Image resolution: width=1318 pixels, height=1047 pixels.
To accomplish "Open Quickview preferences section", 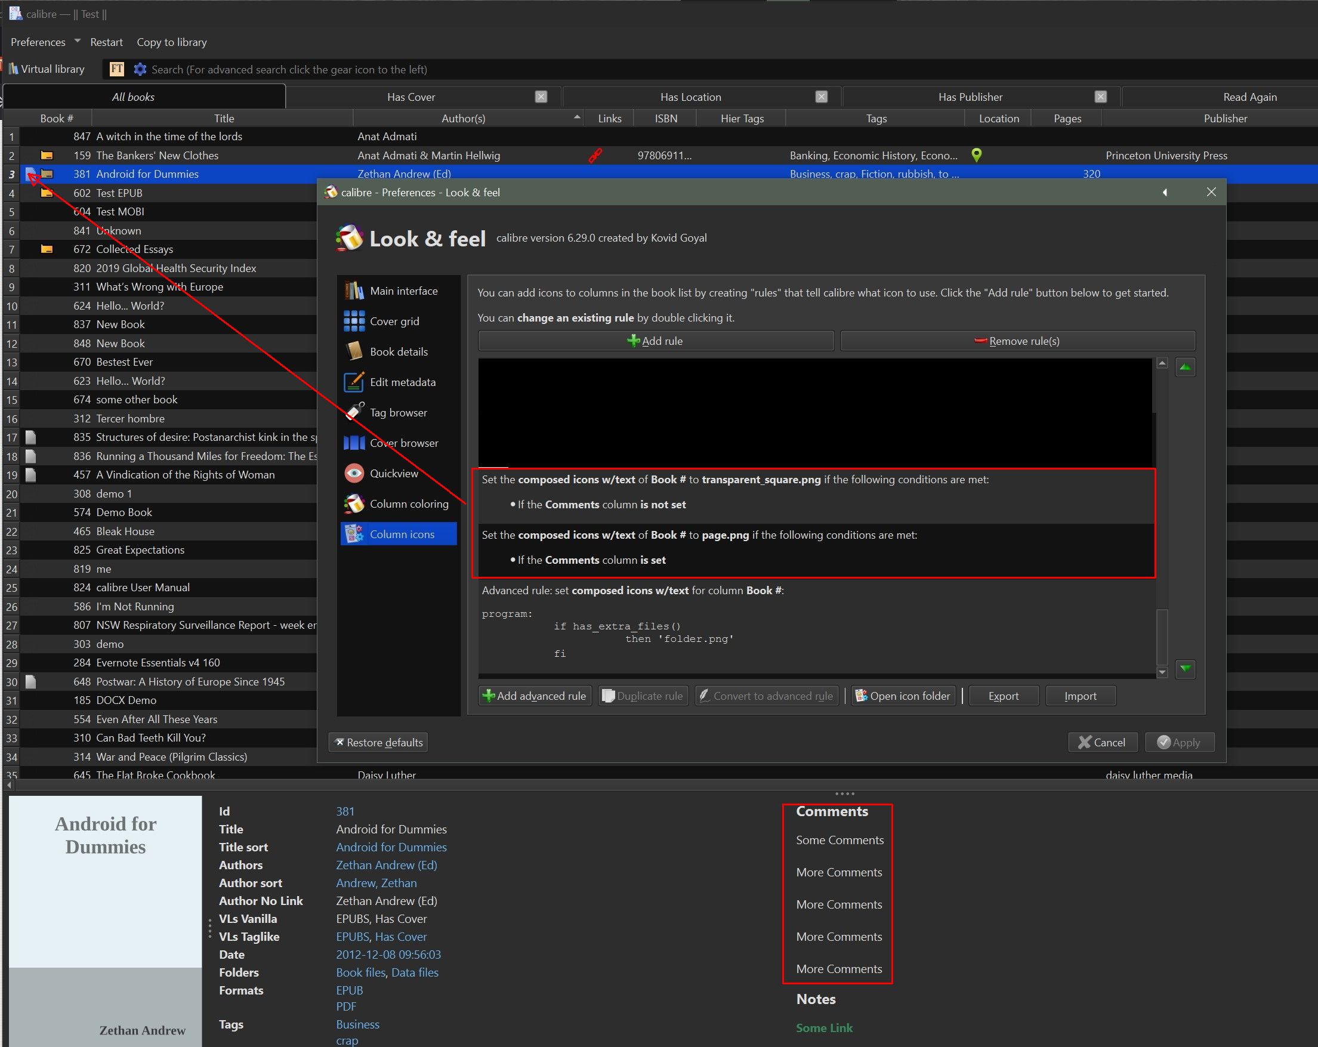I will tap(398, 473).
